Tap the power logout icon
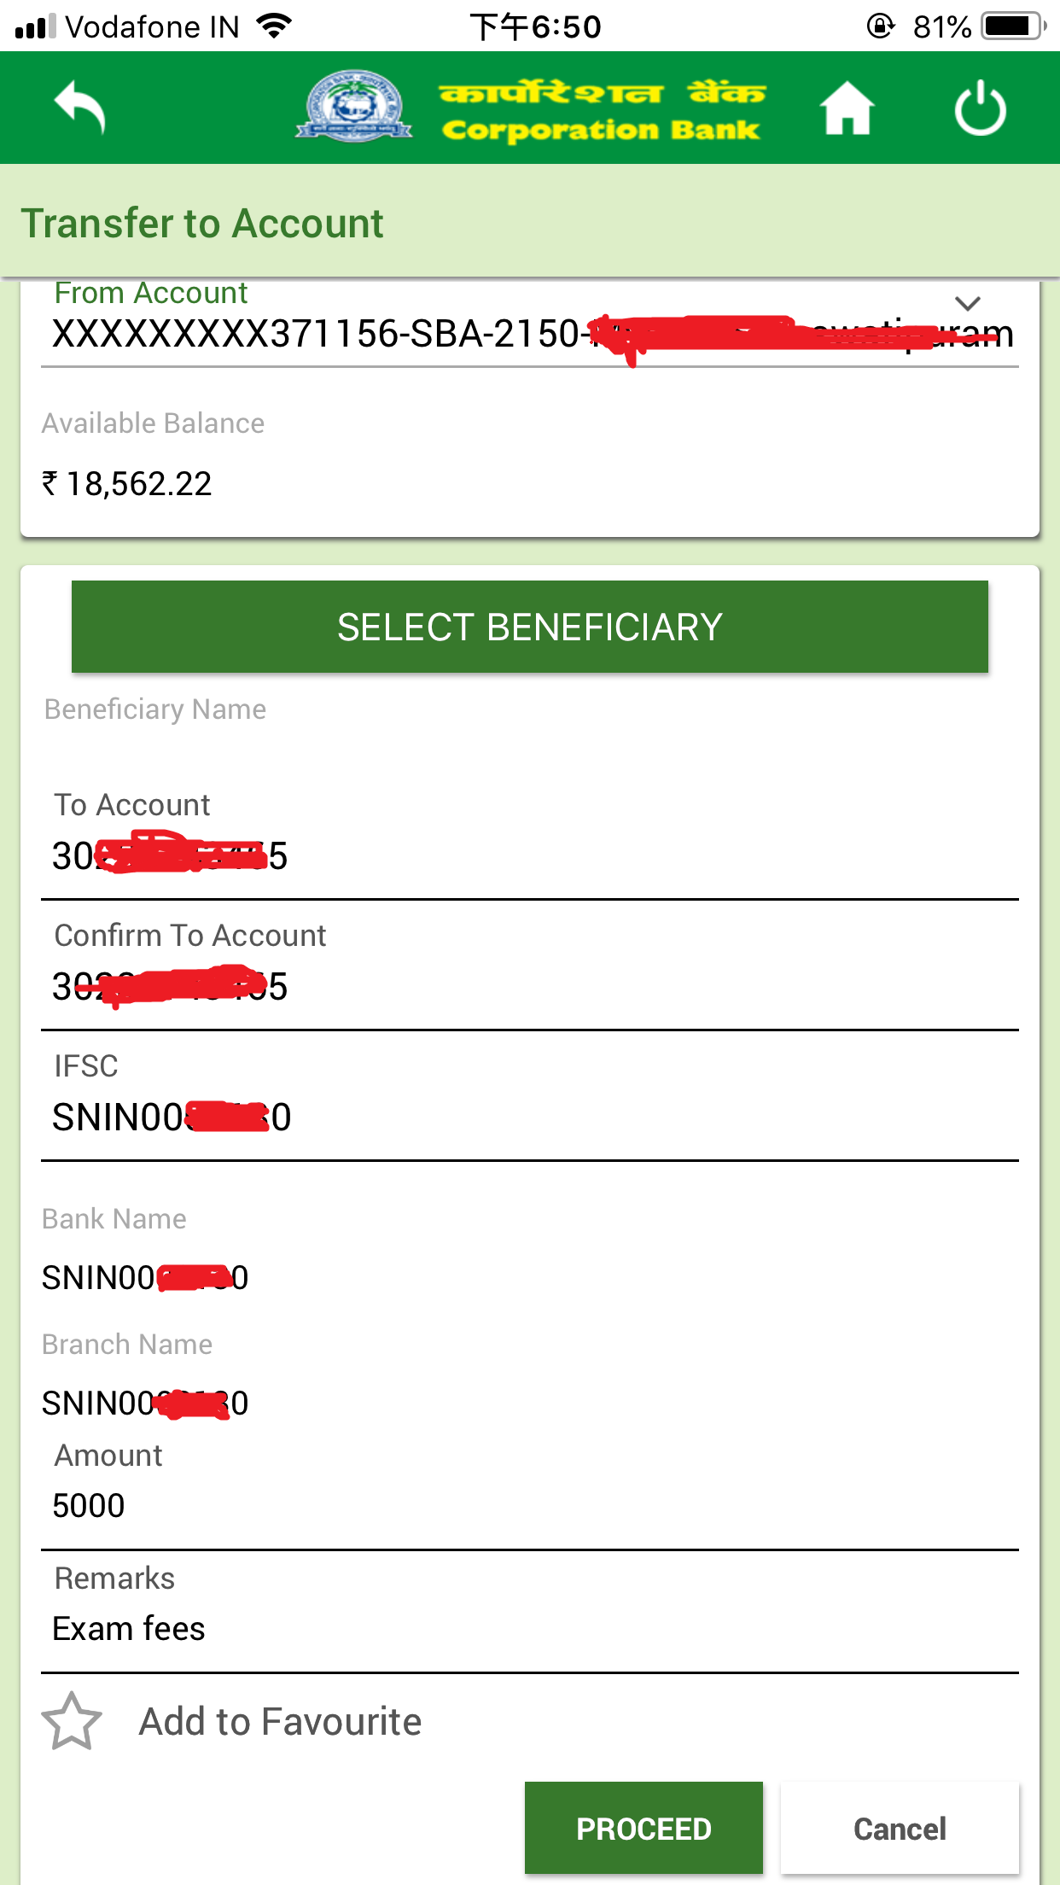This screenshot has width=1060, height=1885. click(x=980, y=108)
